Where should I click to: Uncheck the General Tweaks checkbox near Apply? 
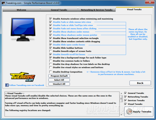[126, 93]
